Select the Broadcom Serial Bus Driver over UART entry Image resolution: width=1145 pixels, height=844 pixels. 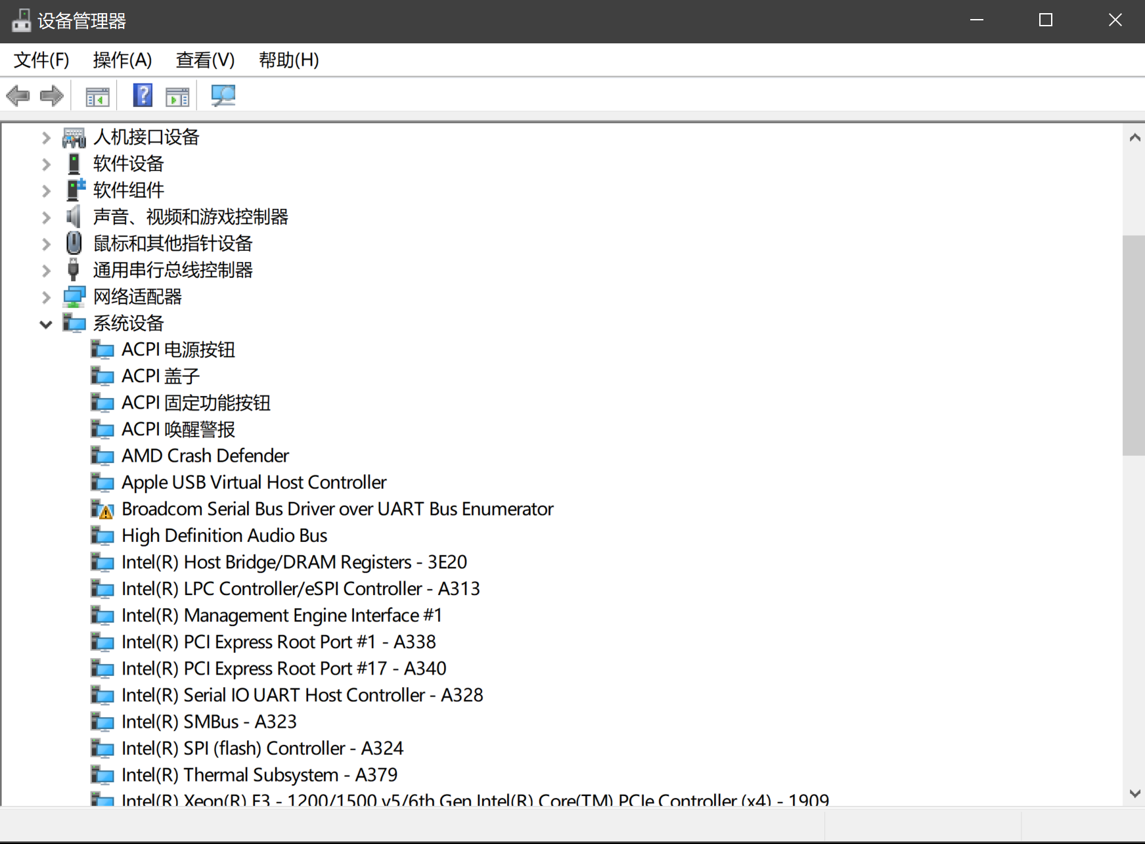338,509
